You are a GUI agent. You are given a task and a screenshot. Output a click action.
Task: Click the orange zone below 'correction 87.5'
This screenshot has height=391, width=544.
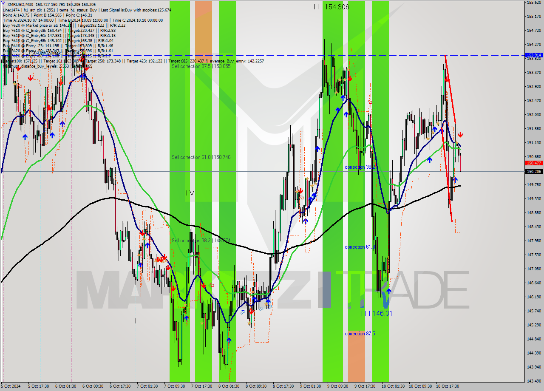(356, 356)
